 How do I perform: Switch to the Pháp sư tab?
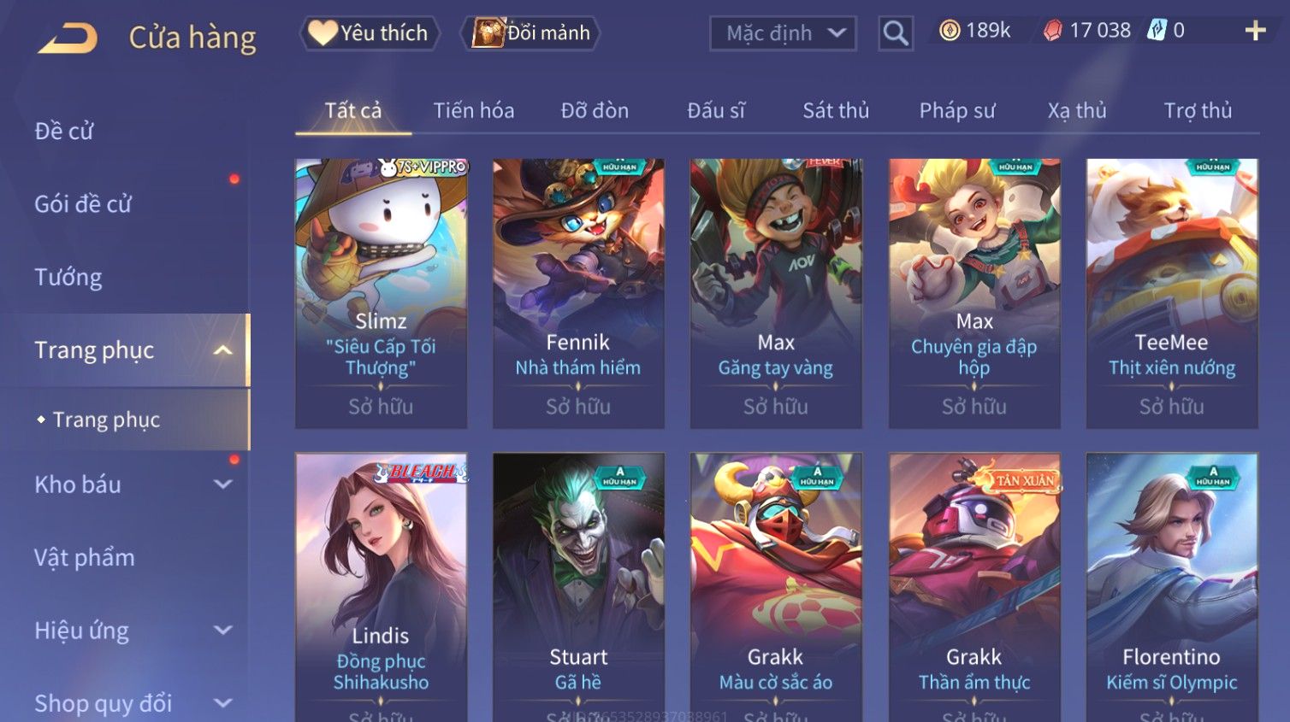pyautogui.click(x=957, y=110)
